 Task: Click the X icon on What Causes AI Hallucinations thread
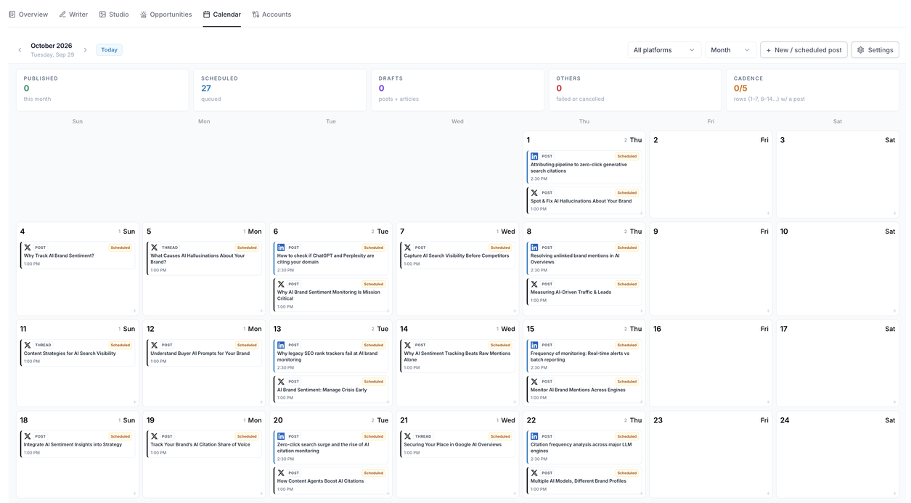[154, 248]
